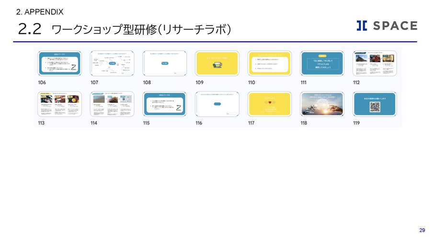Image resolution: width=436 pixels, height=245 pixels.
Task: Click the SPACE logo icon
Action: point(362,26)
